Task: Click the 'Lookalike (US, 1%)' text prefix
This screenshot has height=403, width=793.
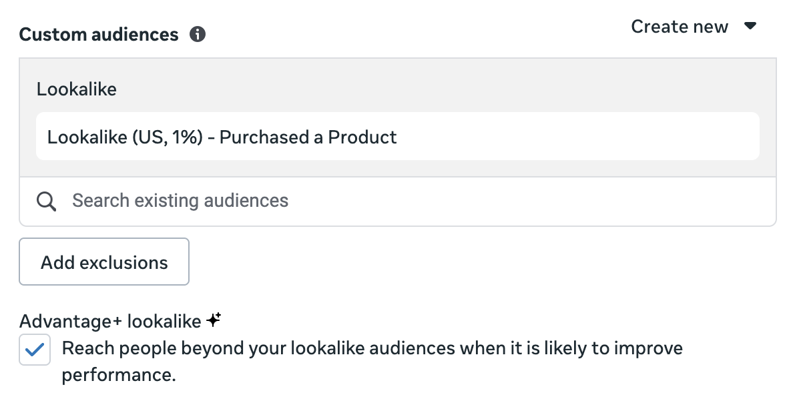Action: [x=125, y=137]
